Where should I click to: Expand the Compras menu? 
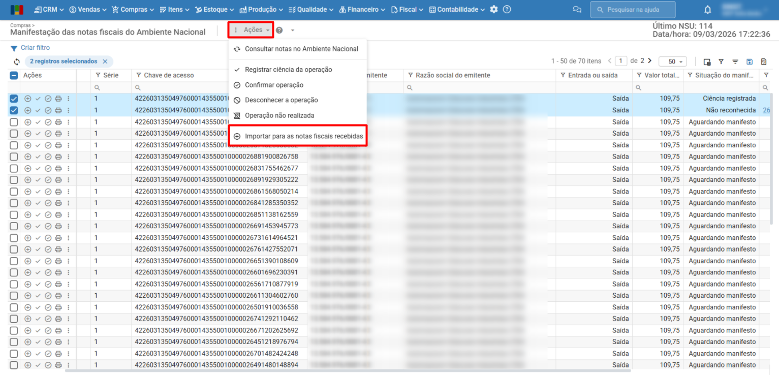pyautogui.click(x=133, y=10)
